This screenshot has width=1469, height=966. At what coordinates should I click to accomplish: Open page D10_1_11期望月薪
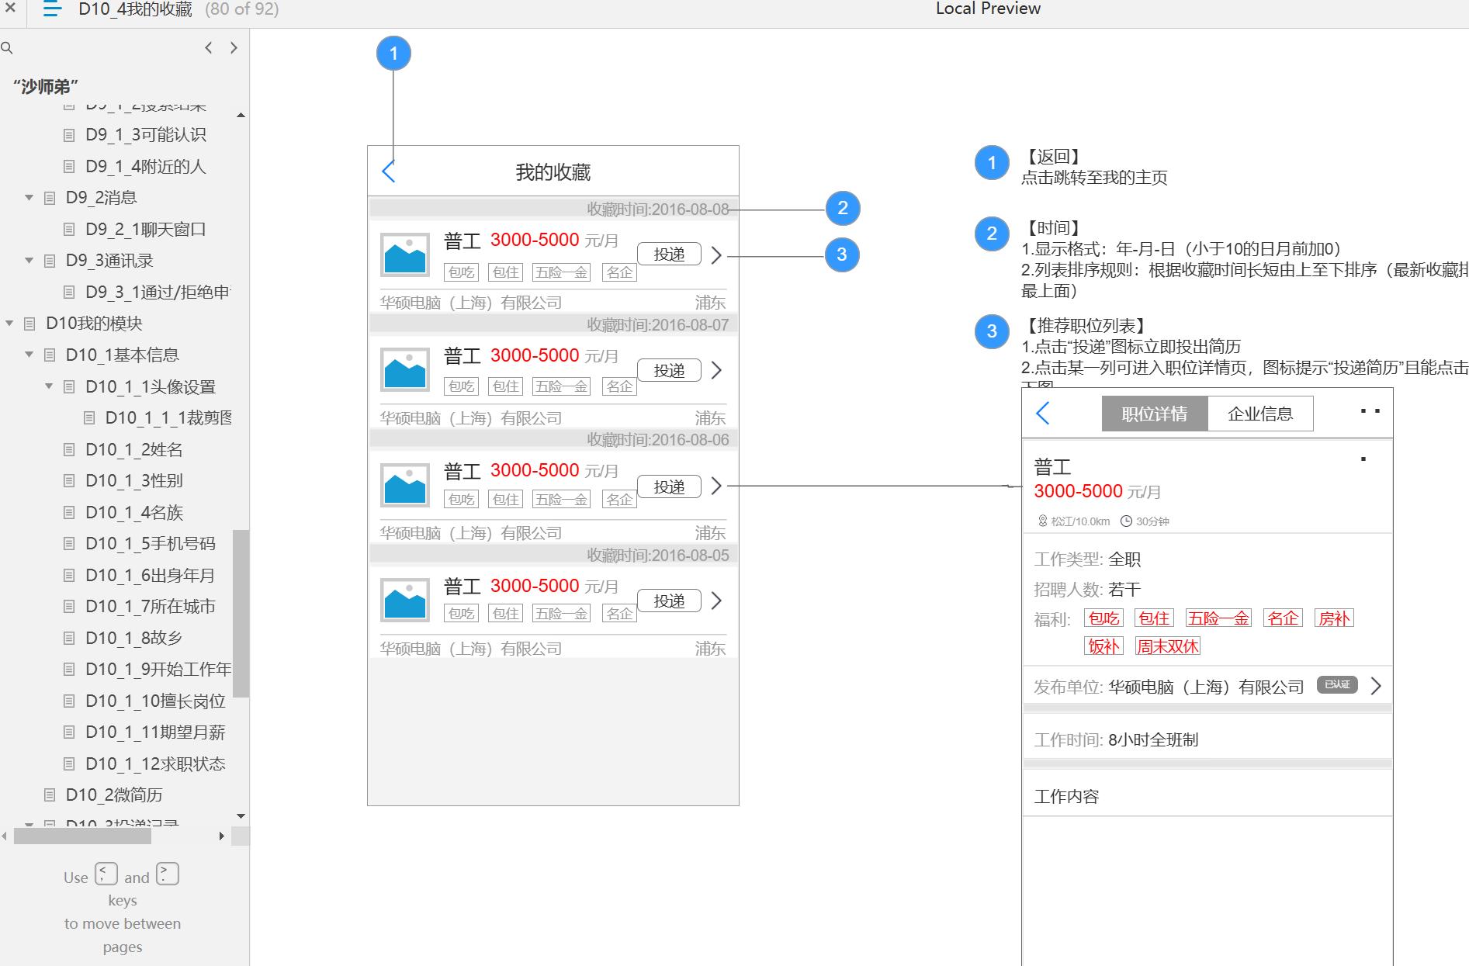(x=155, y=732)
